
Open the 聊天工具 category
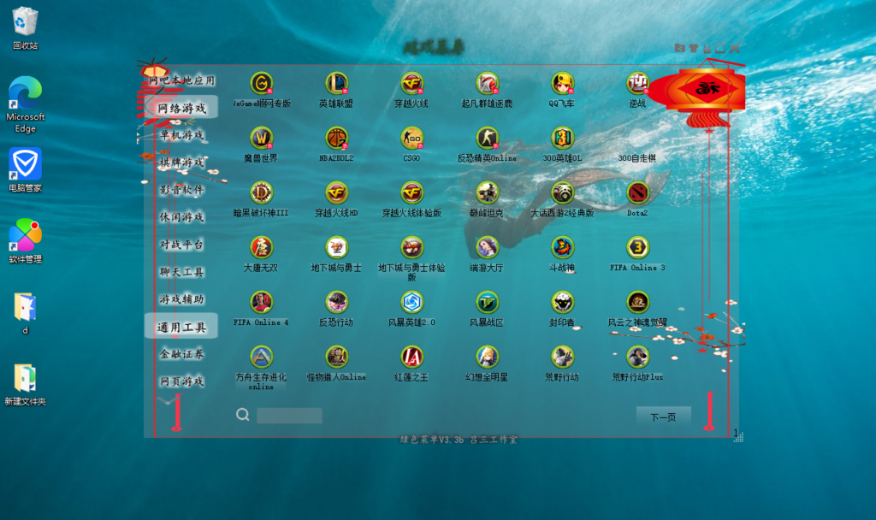182,272
